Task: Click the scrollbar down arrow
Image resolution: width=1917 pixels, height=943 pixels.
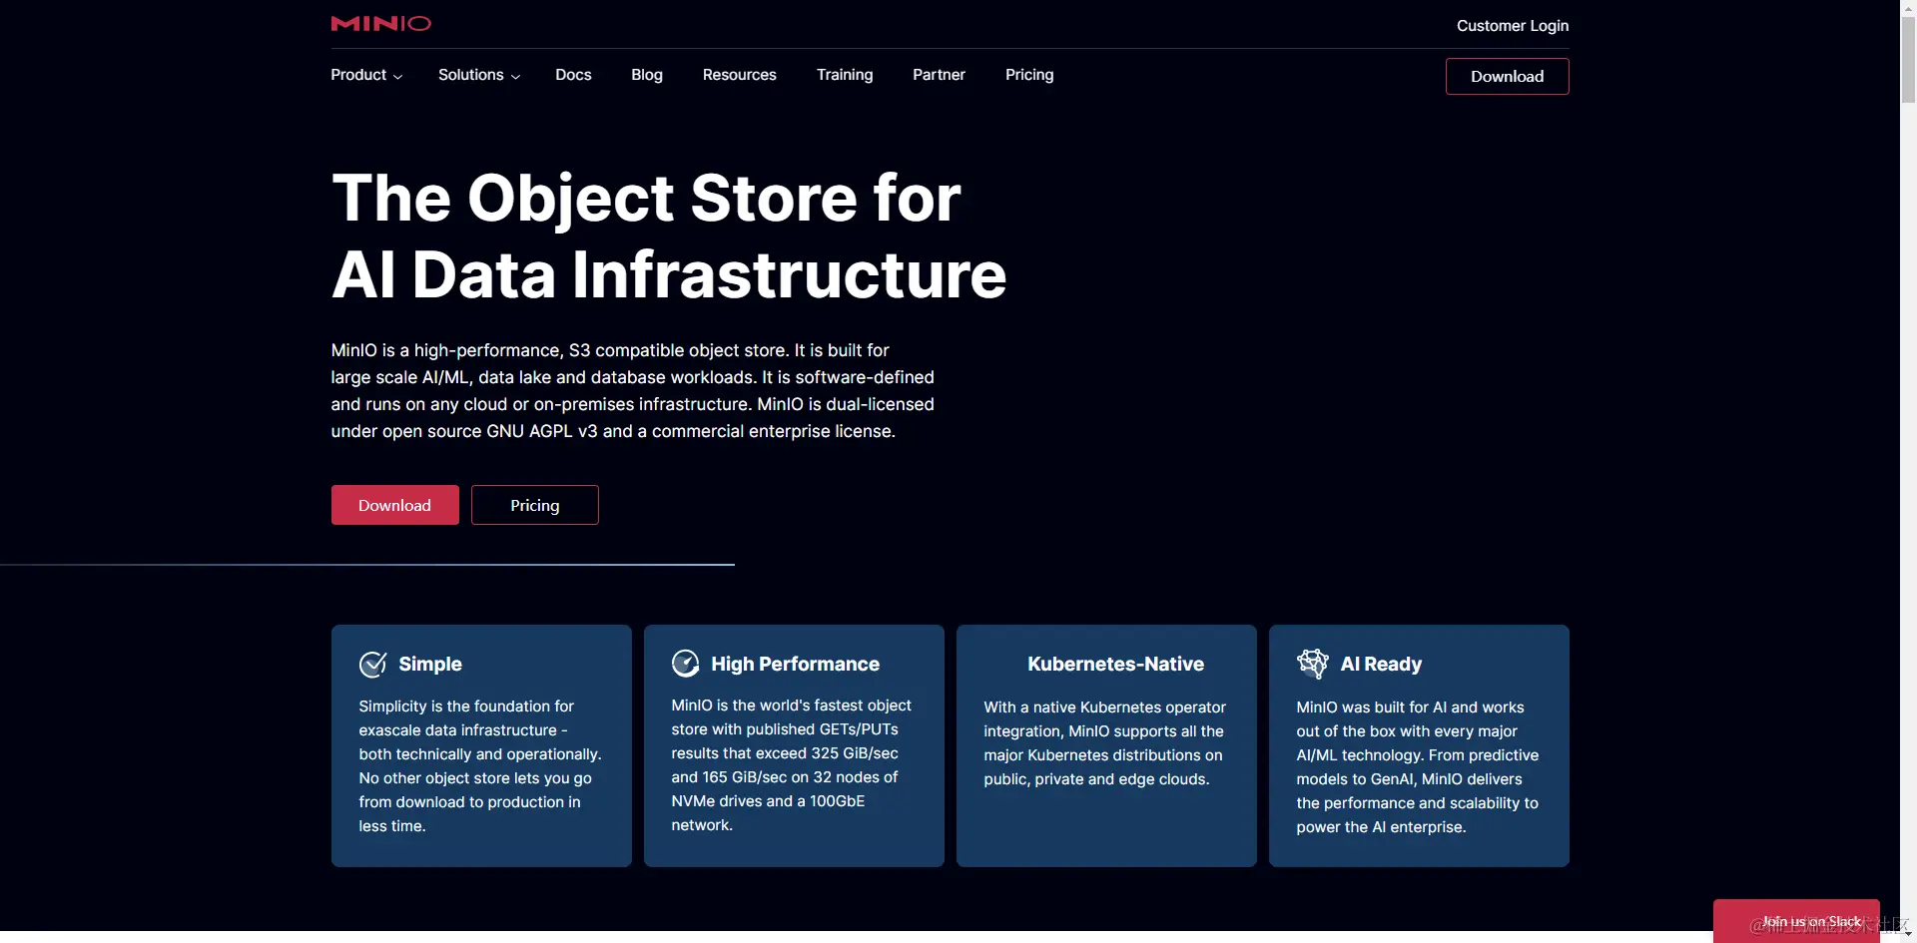Action: (x=1908, y=935)
